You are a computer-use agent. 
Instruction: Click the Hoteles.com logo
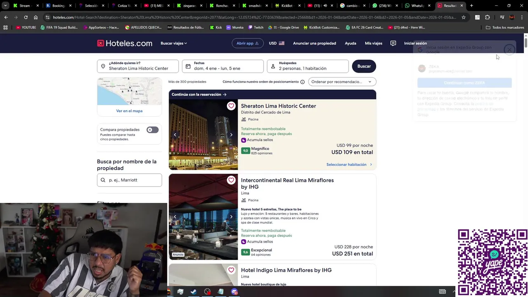[125, 43]
